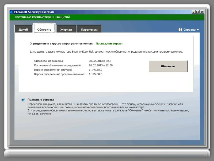Image resolution: width=214 pixels, height=161 pixels.
Task: Start update with the large Обновить button
Action: point(168,66)
